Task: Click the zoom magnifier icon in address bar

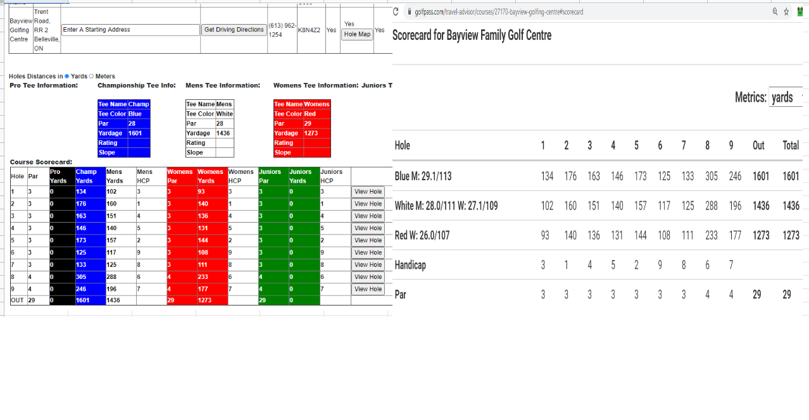Action: click(x=775, y=12)
